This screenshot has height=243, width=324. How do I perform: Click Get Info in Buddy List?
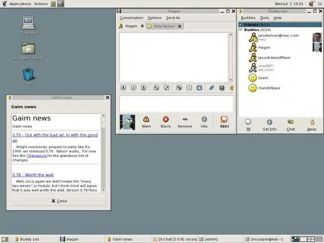click(269, 125)
